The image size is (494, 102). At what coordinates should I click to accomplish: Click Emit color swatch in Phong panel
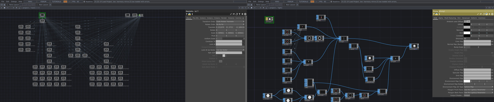click(x=467, y=33)
